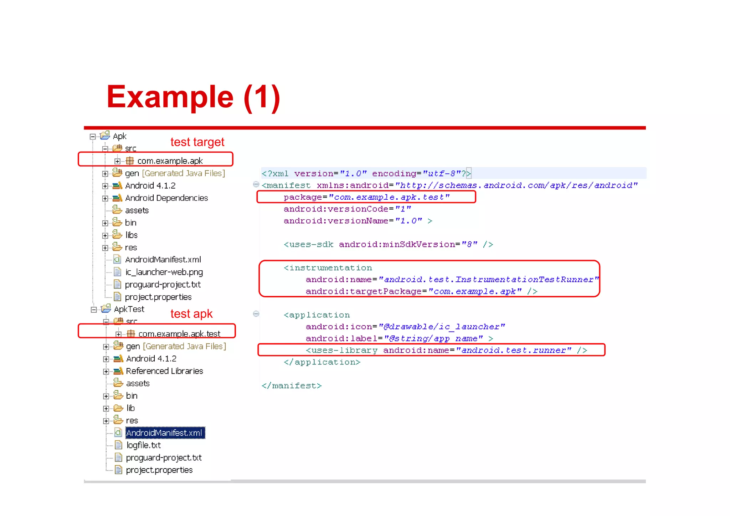Screen dimensions: 730x516
Task: Click the android:label attribute line
Action: (400, 338)
